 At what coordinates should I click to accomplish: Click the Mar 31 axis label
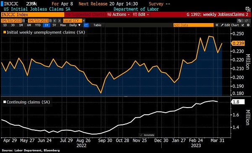coord(218,140)
